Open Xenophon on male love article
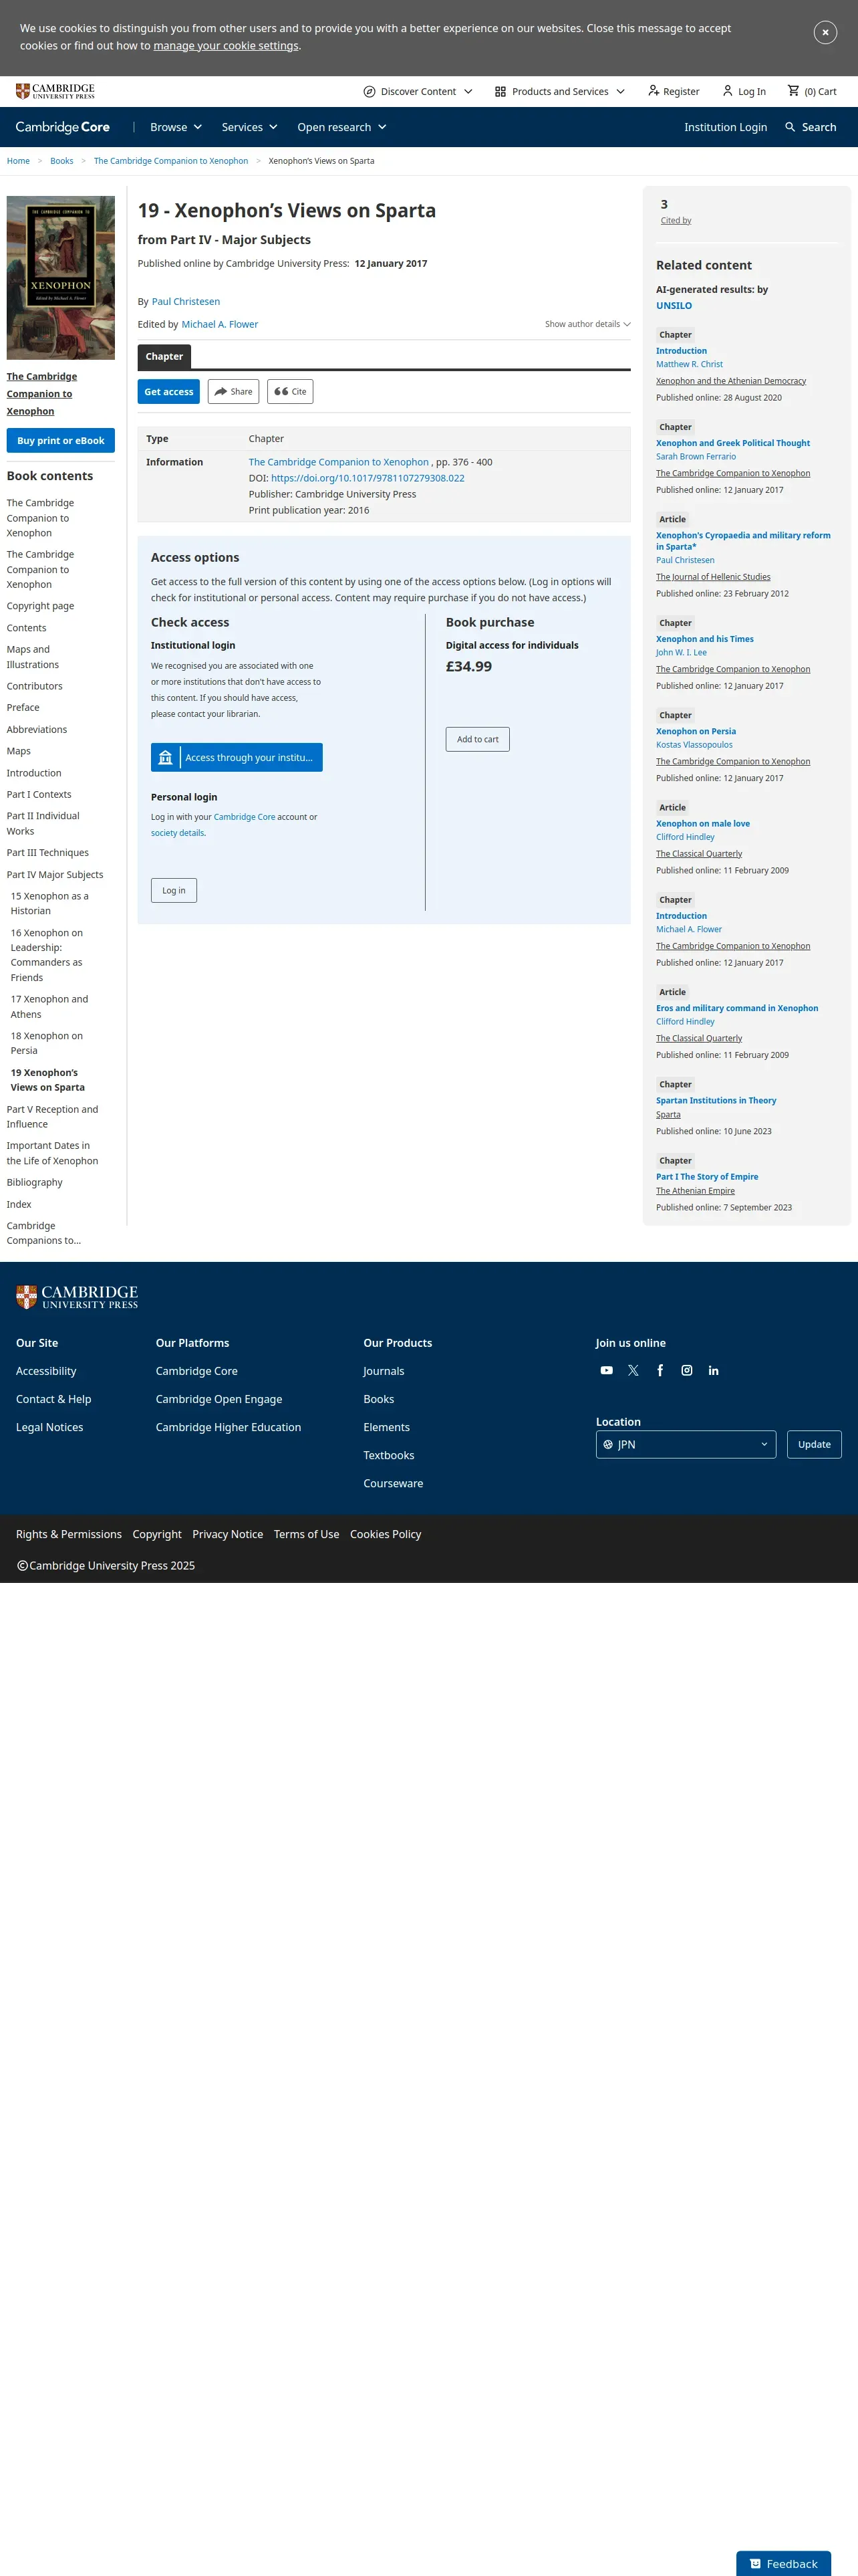 703,824
